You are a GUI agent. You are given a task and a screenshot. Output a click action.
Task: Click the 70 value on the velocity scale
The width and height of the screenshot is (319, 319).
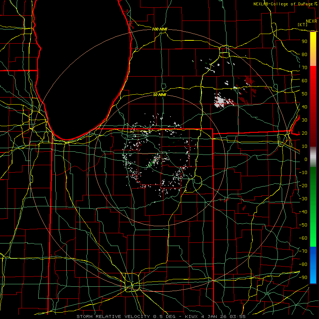(x=304, y=68)
